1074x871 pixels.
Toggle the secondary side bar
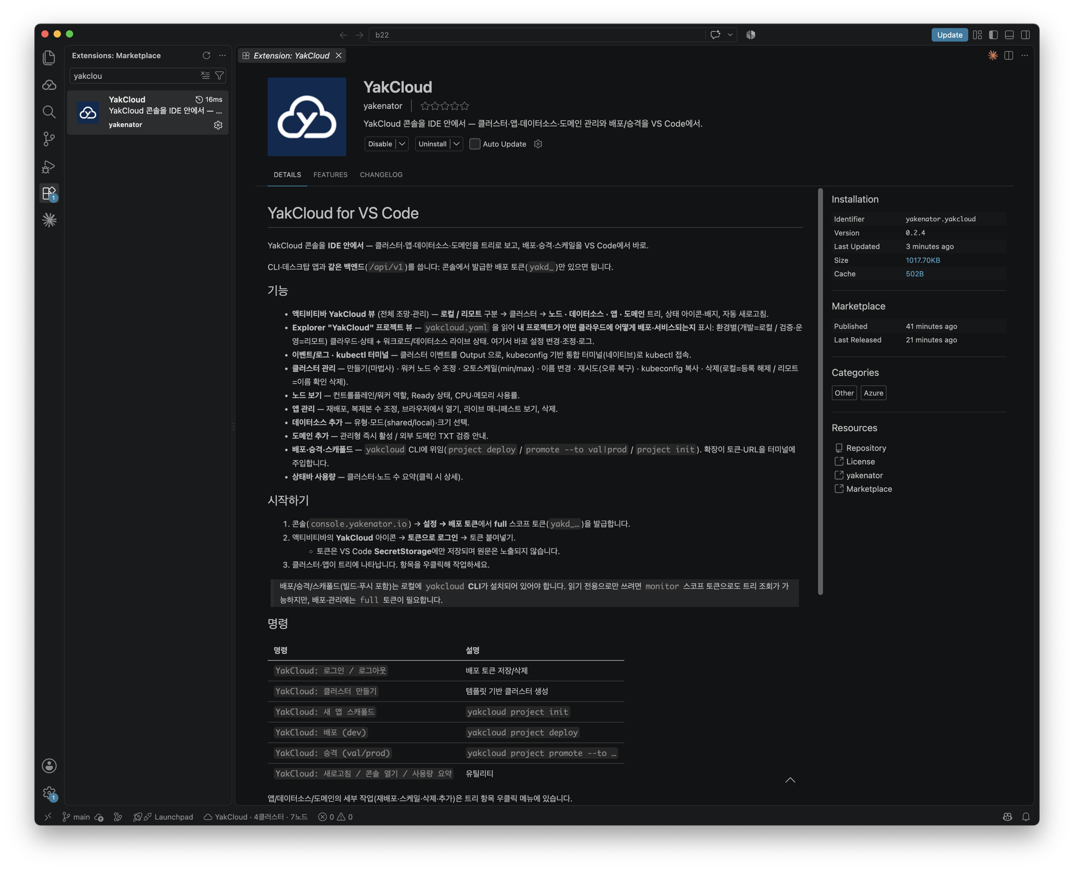point(1025,35)
